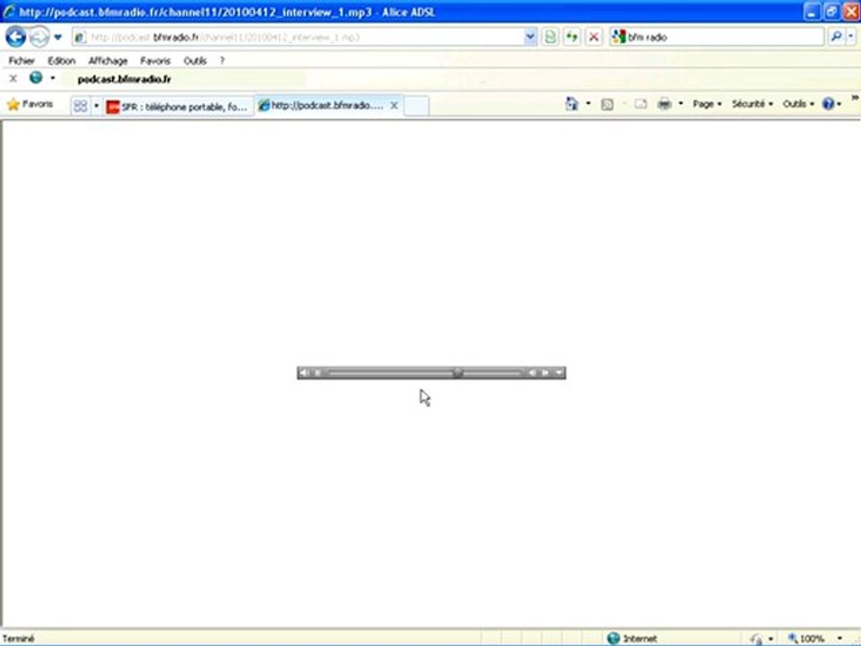Pause the audio in the media player
The image size is (861, 646).
pyautogui.click(x=317, y=373)
